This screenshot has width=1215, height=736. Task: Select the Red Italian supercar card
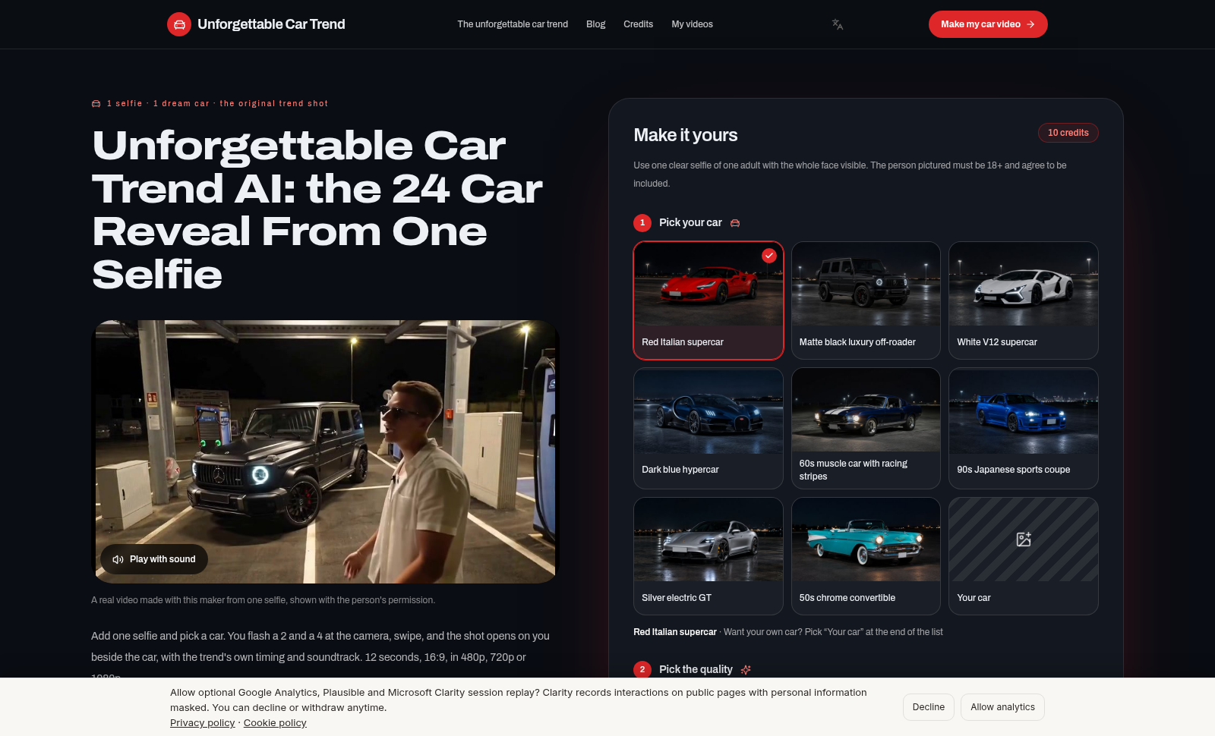point(708,300)
